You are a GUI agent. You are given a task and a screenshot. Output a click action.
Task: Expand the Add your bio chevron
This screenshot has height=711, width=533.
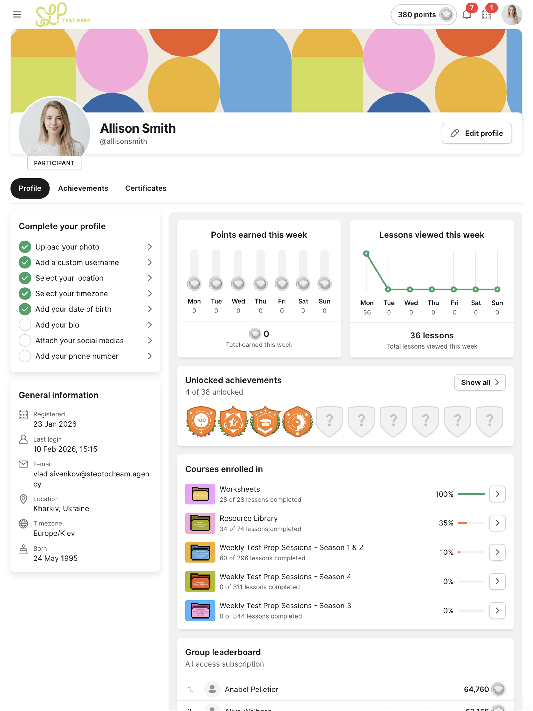pos(150,325)
